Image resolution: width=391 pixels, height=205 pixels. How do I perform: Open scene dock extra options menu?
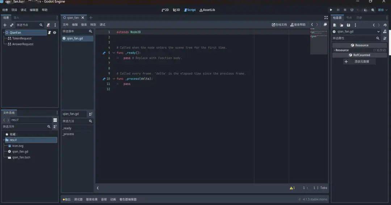pyautogui.click(x=55, y=25)
